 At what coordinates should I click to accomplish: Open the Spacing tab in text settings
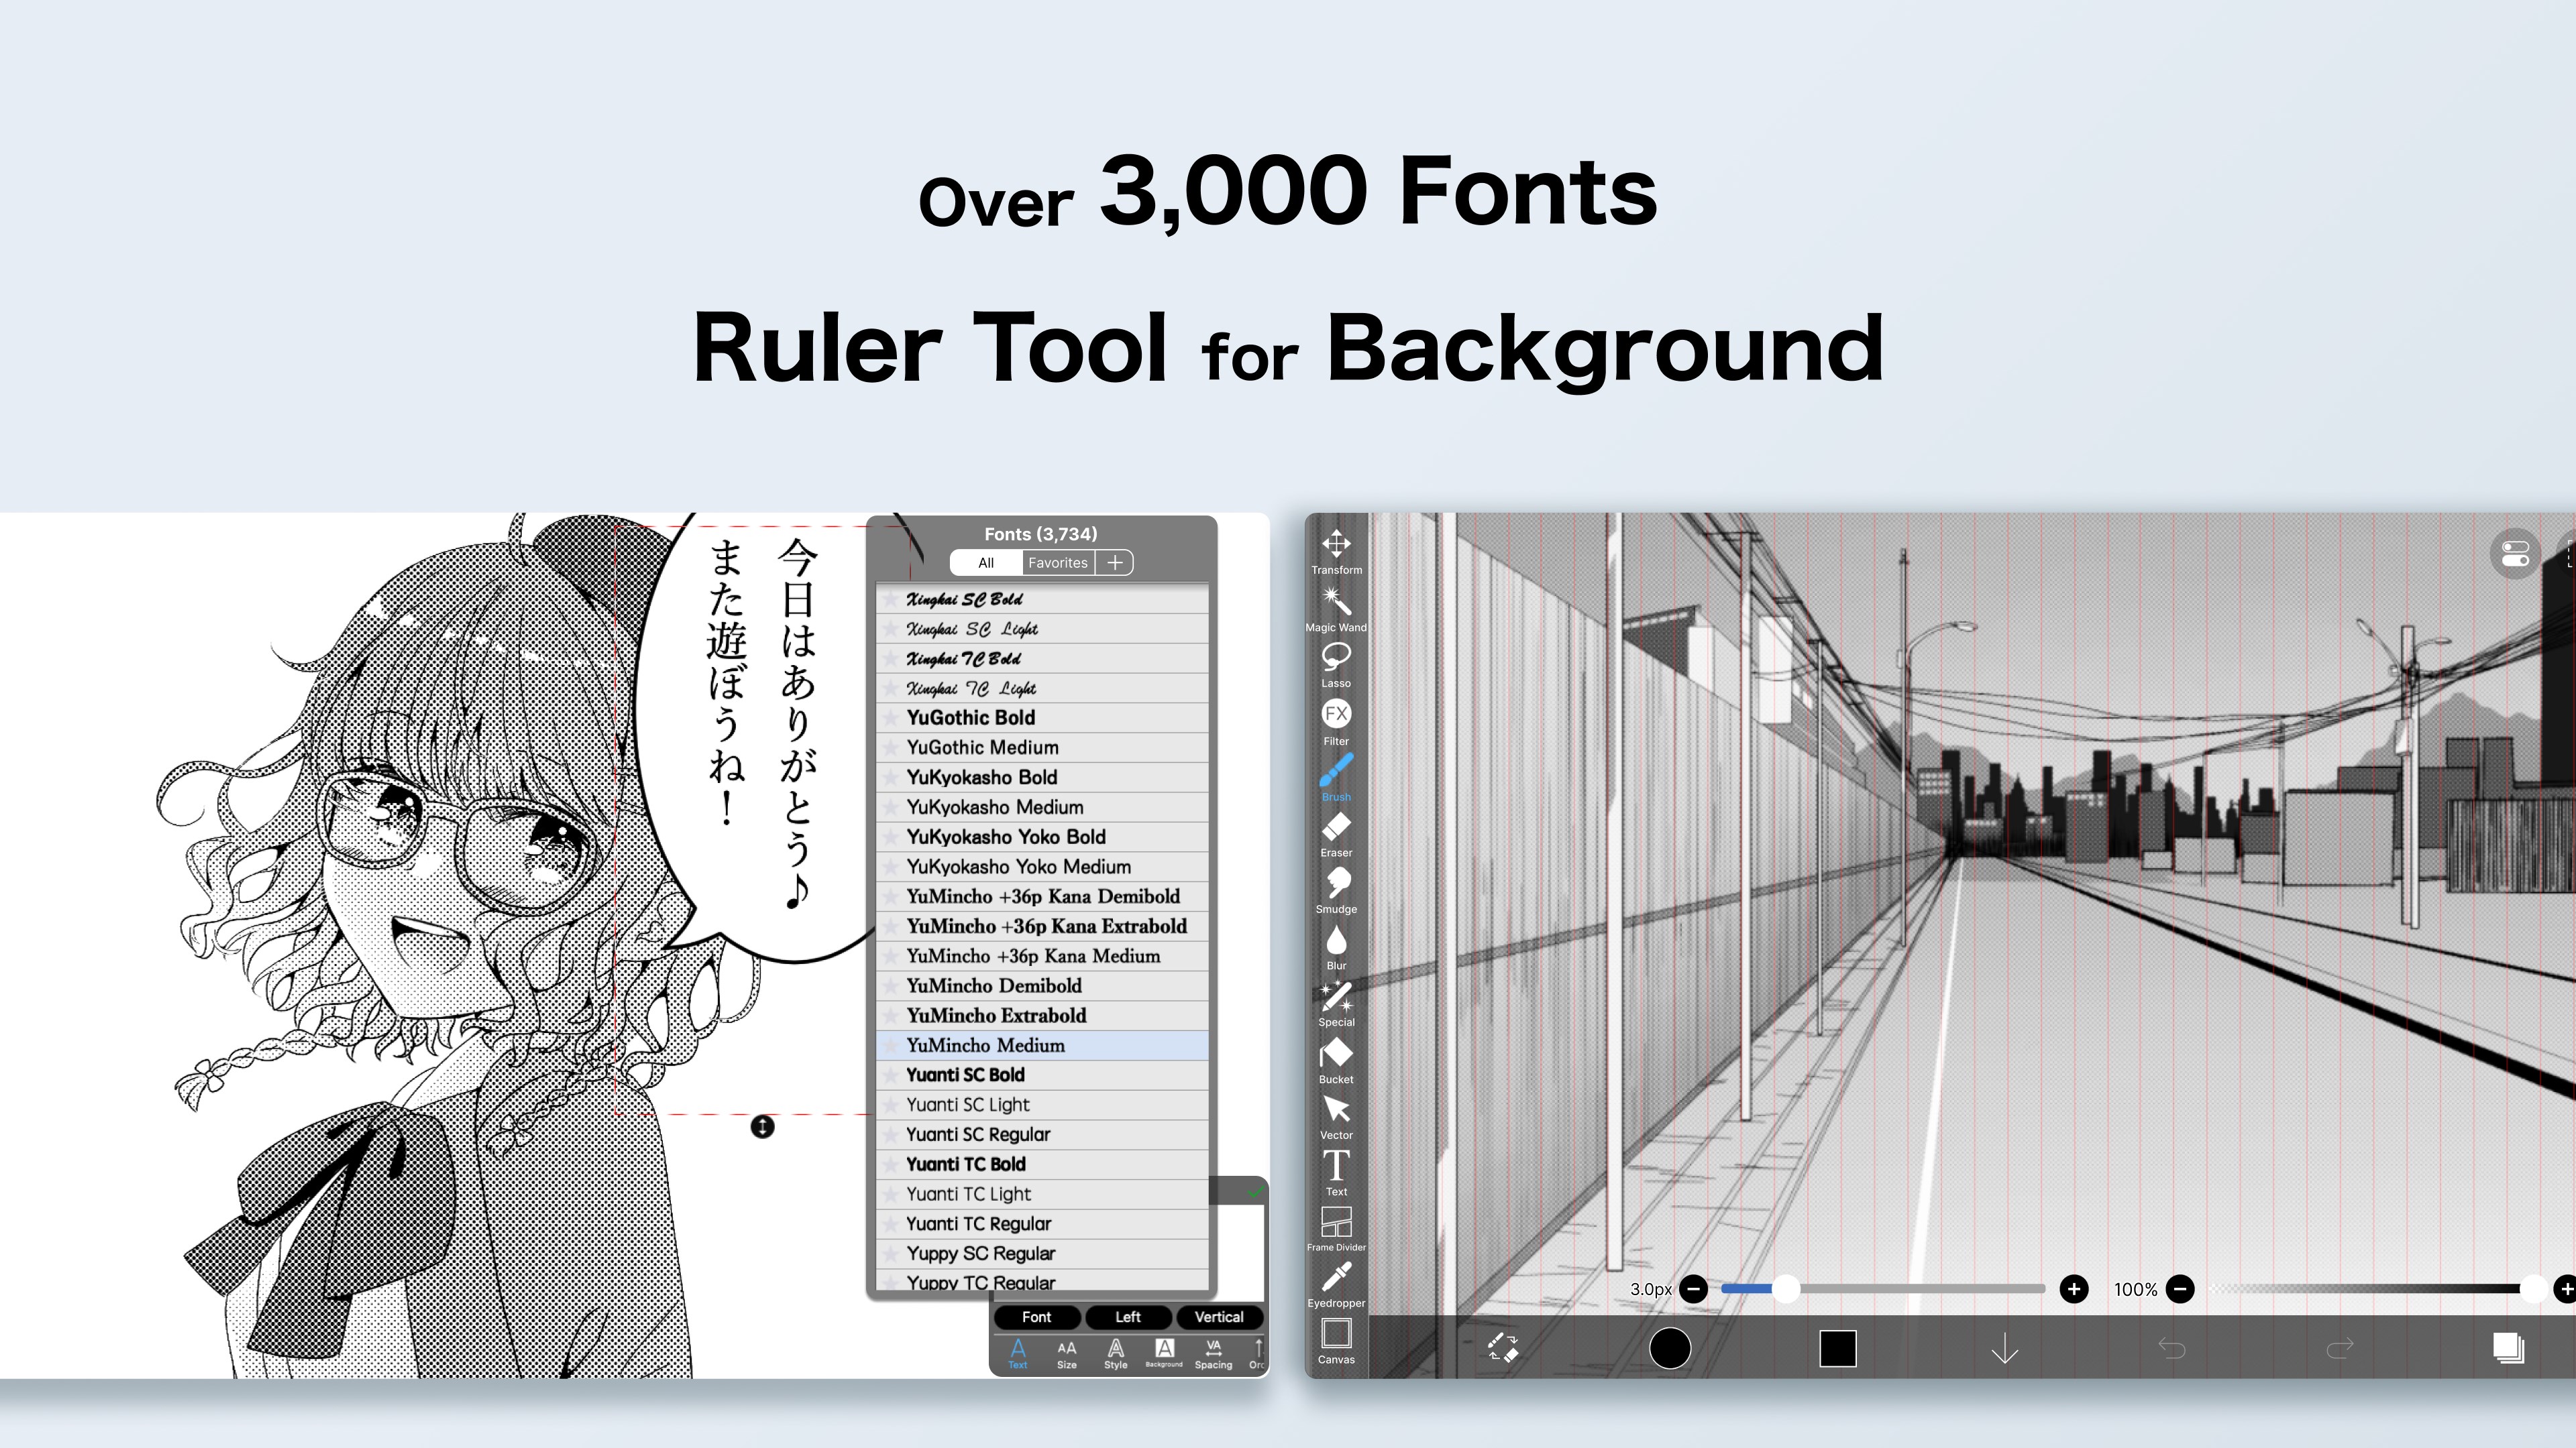coord(1212,1355)
